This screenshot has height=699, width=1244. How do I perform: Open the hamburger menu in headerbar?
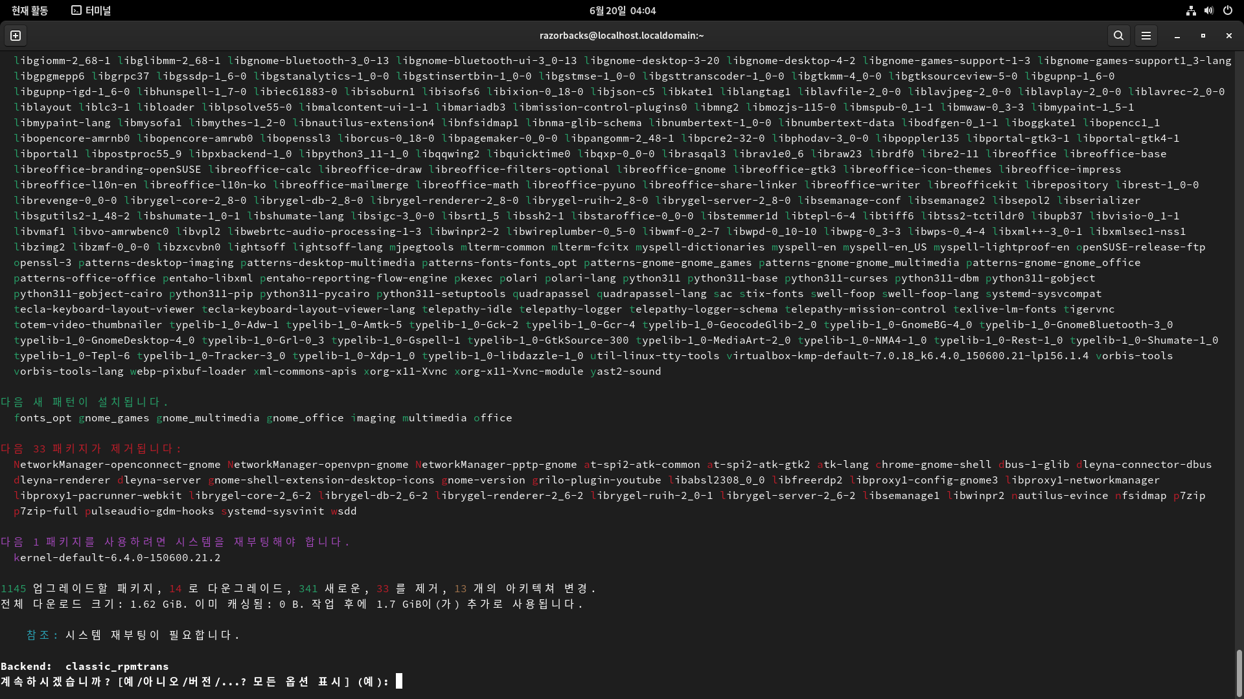pyautogui.click(x=1146, y=36)
